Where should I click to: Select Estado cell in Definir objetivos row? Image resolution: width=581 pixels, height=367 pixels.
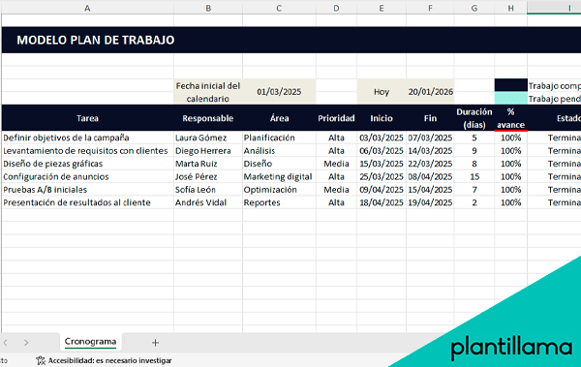tap(554, 138)
